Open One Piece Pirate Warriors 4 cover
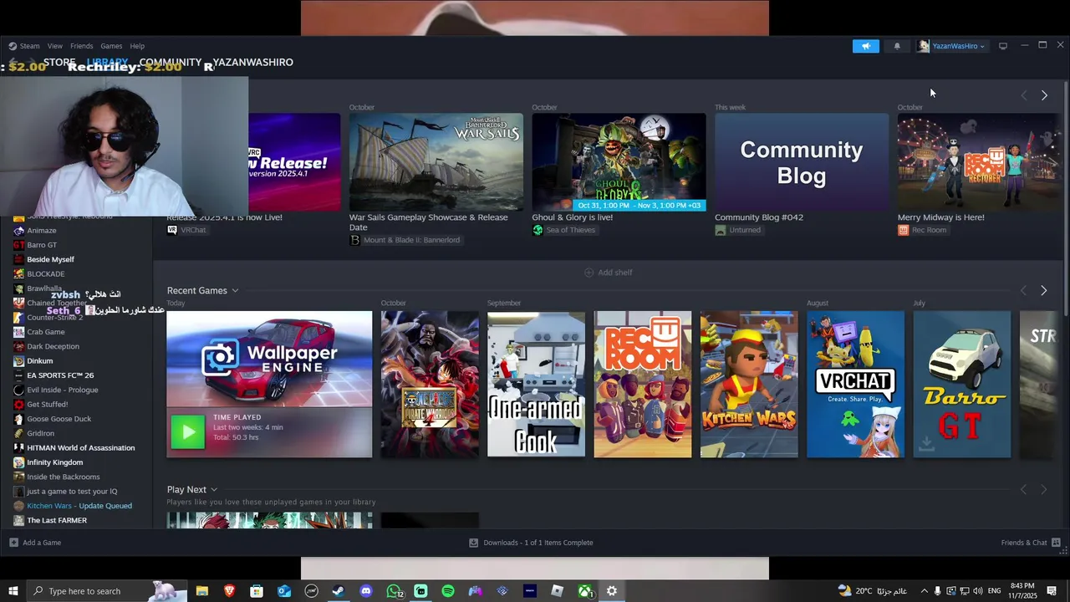Image resolution: width=1070 pixels, height=602 pixels. click(430, 385)
